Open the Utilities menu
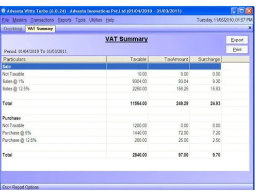Viewport: 258px width, 194px height. coord(95,20)
